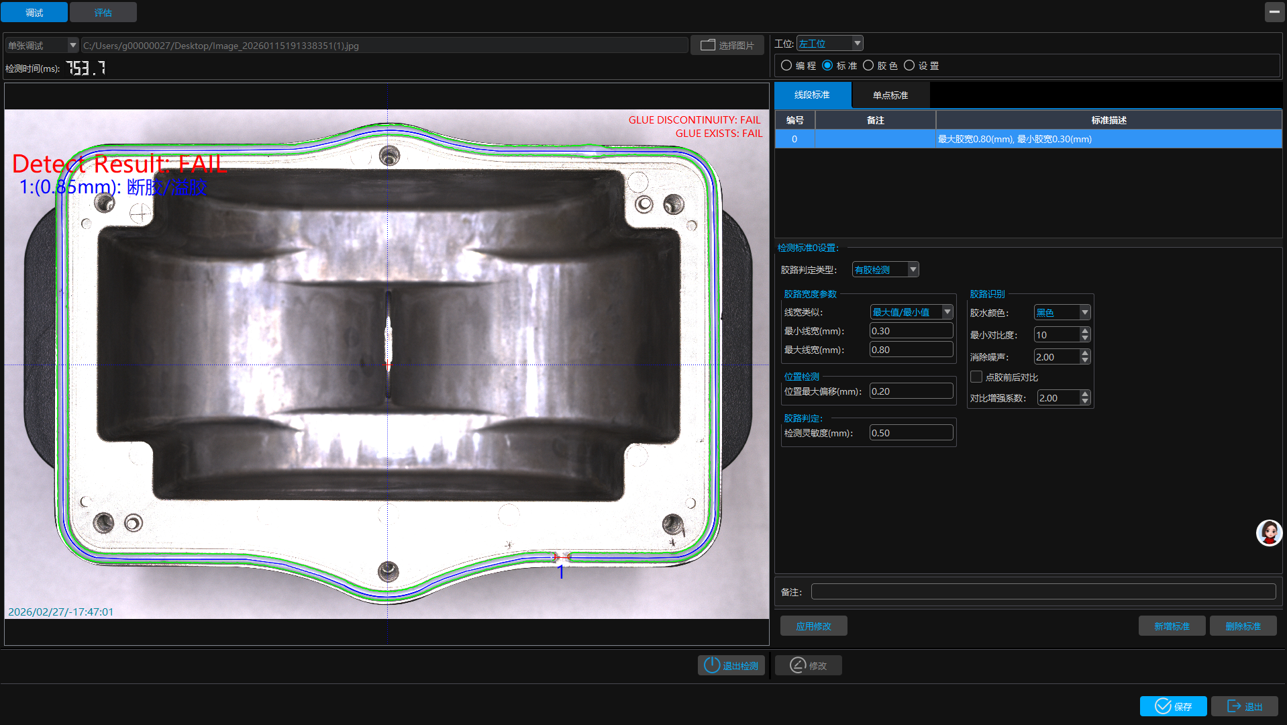
Task: Minimize the panel using the top-right dash icon
Action: point(1274,12)
